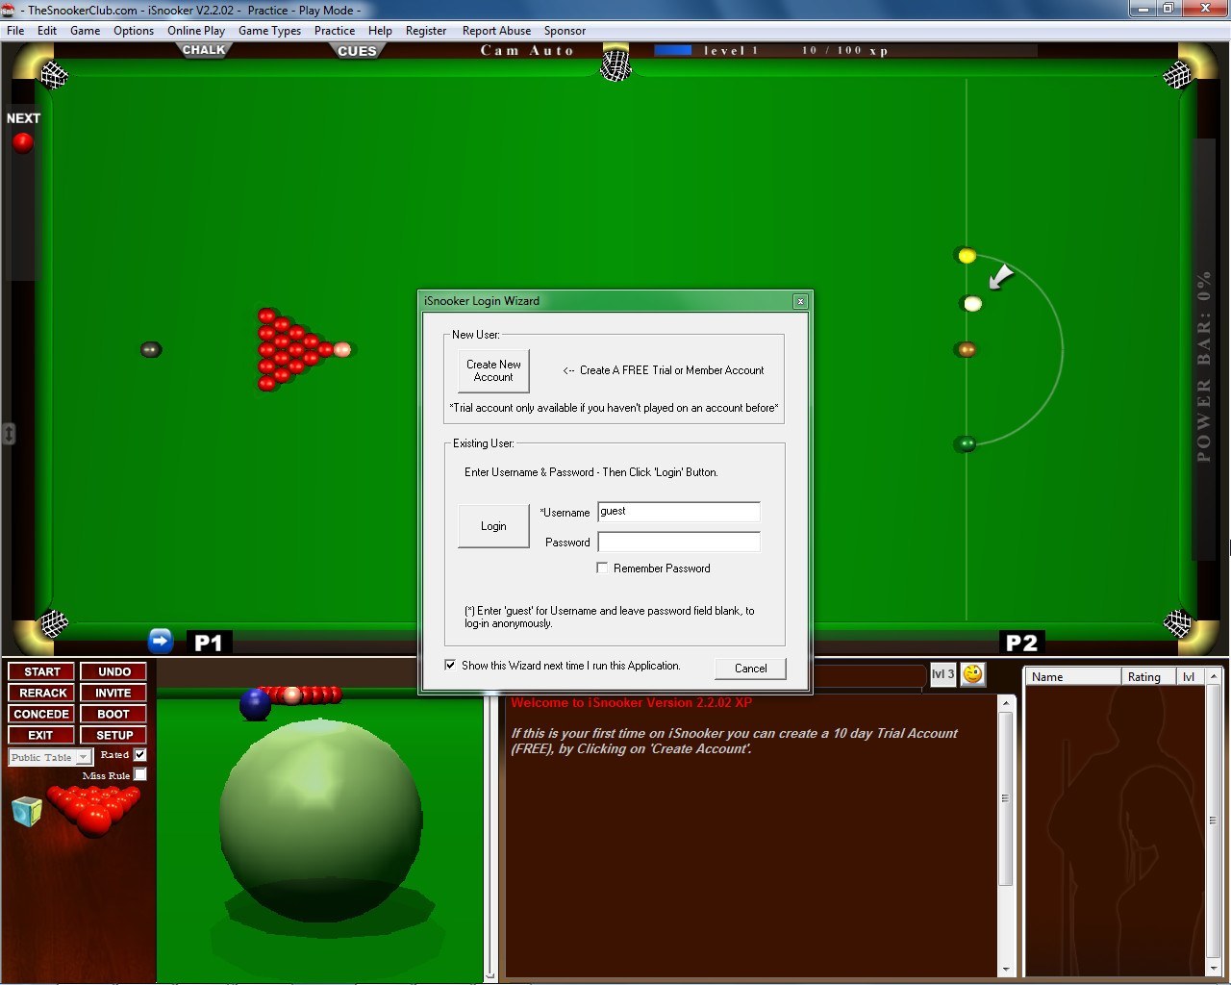The image size is (1231, 985).
Task: Open the Report Abuse menu
Action: coord(496,31)
